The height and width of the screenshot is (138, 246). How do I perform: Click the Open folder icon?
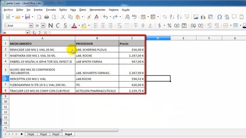[18, 17]
